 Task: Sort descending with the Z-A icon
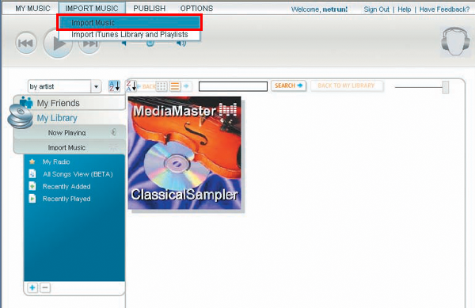[131, 86]
